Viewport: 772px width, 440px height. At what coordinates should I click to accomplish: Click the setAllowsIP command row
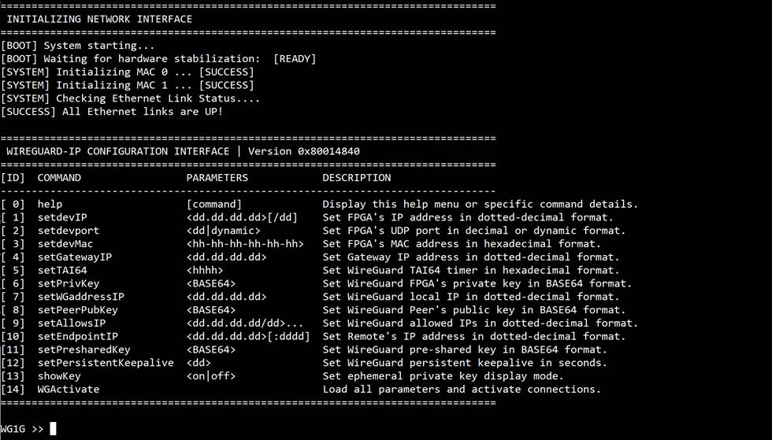point(319,324)
